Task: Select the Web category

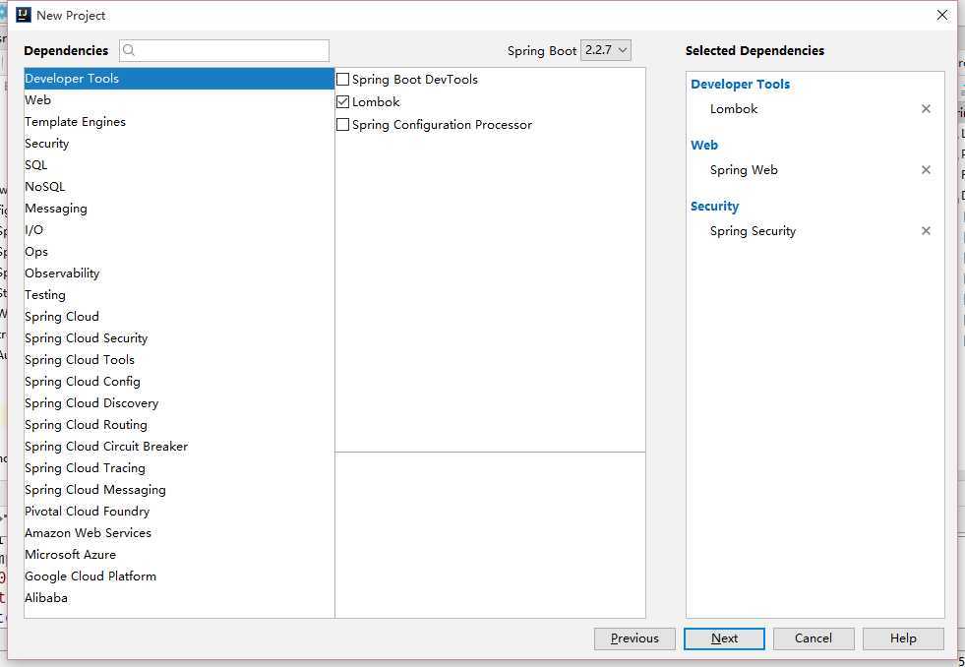Action: [x=179, y=100]
